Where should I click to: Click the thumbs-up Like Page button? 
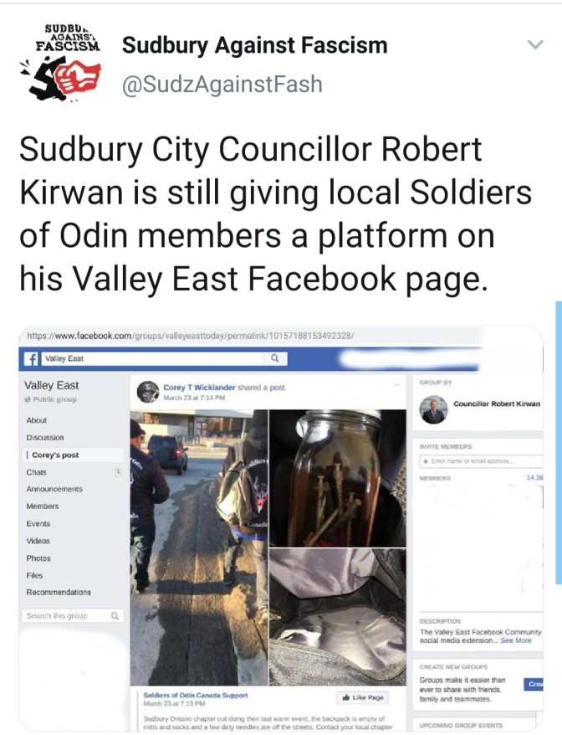pos(363,697)
